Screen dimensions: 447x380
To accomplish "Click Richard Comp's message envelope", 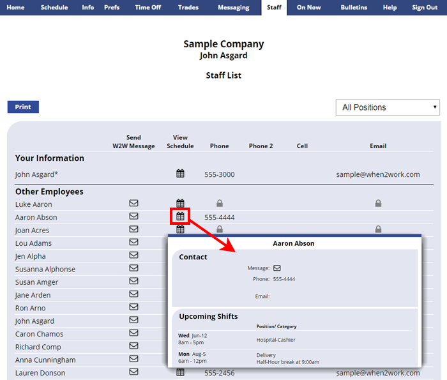I will (x=133, y=346).
